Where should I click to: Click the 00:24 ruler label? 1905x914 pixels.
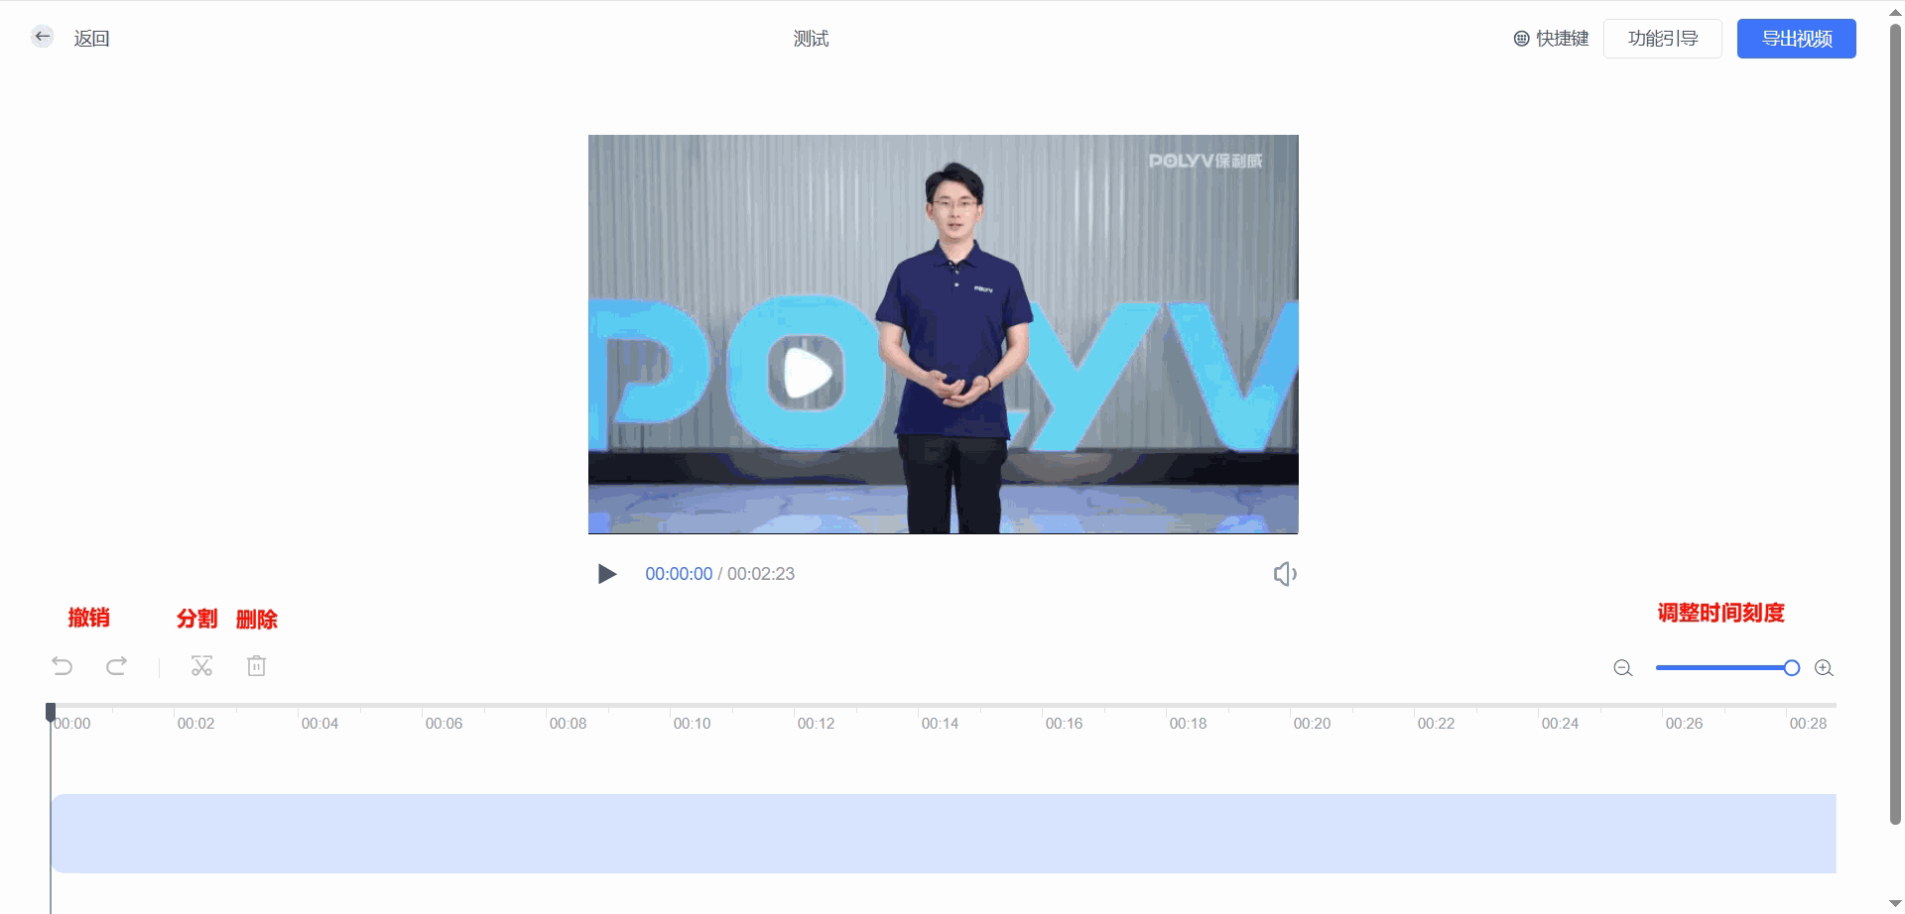[x=1560, y=724]
